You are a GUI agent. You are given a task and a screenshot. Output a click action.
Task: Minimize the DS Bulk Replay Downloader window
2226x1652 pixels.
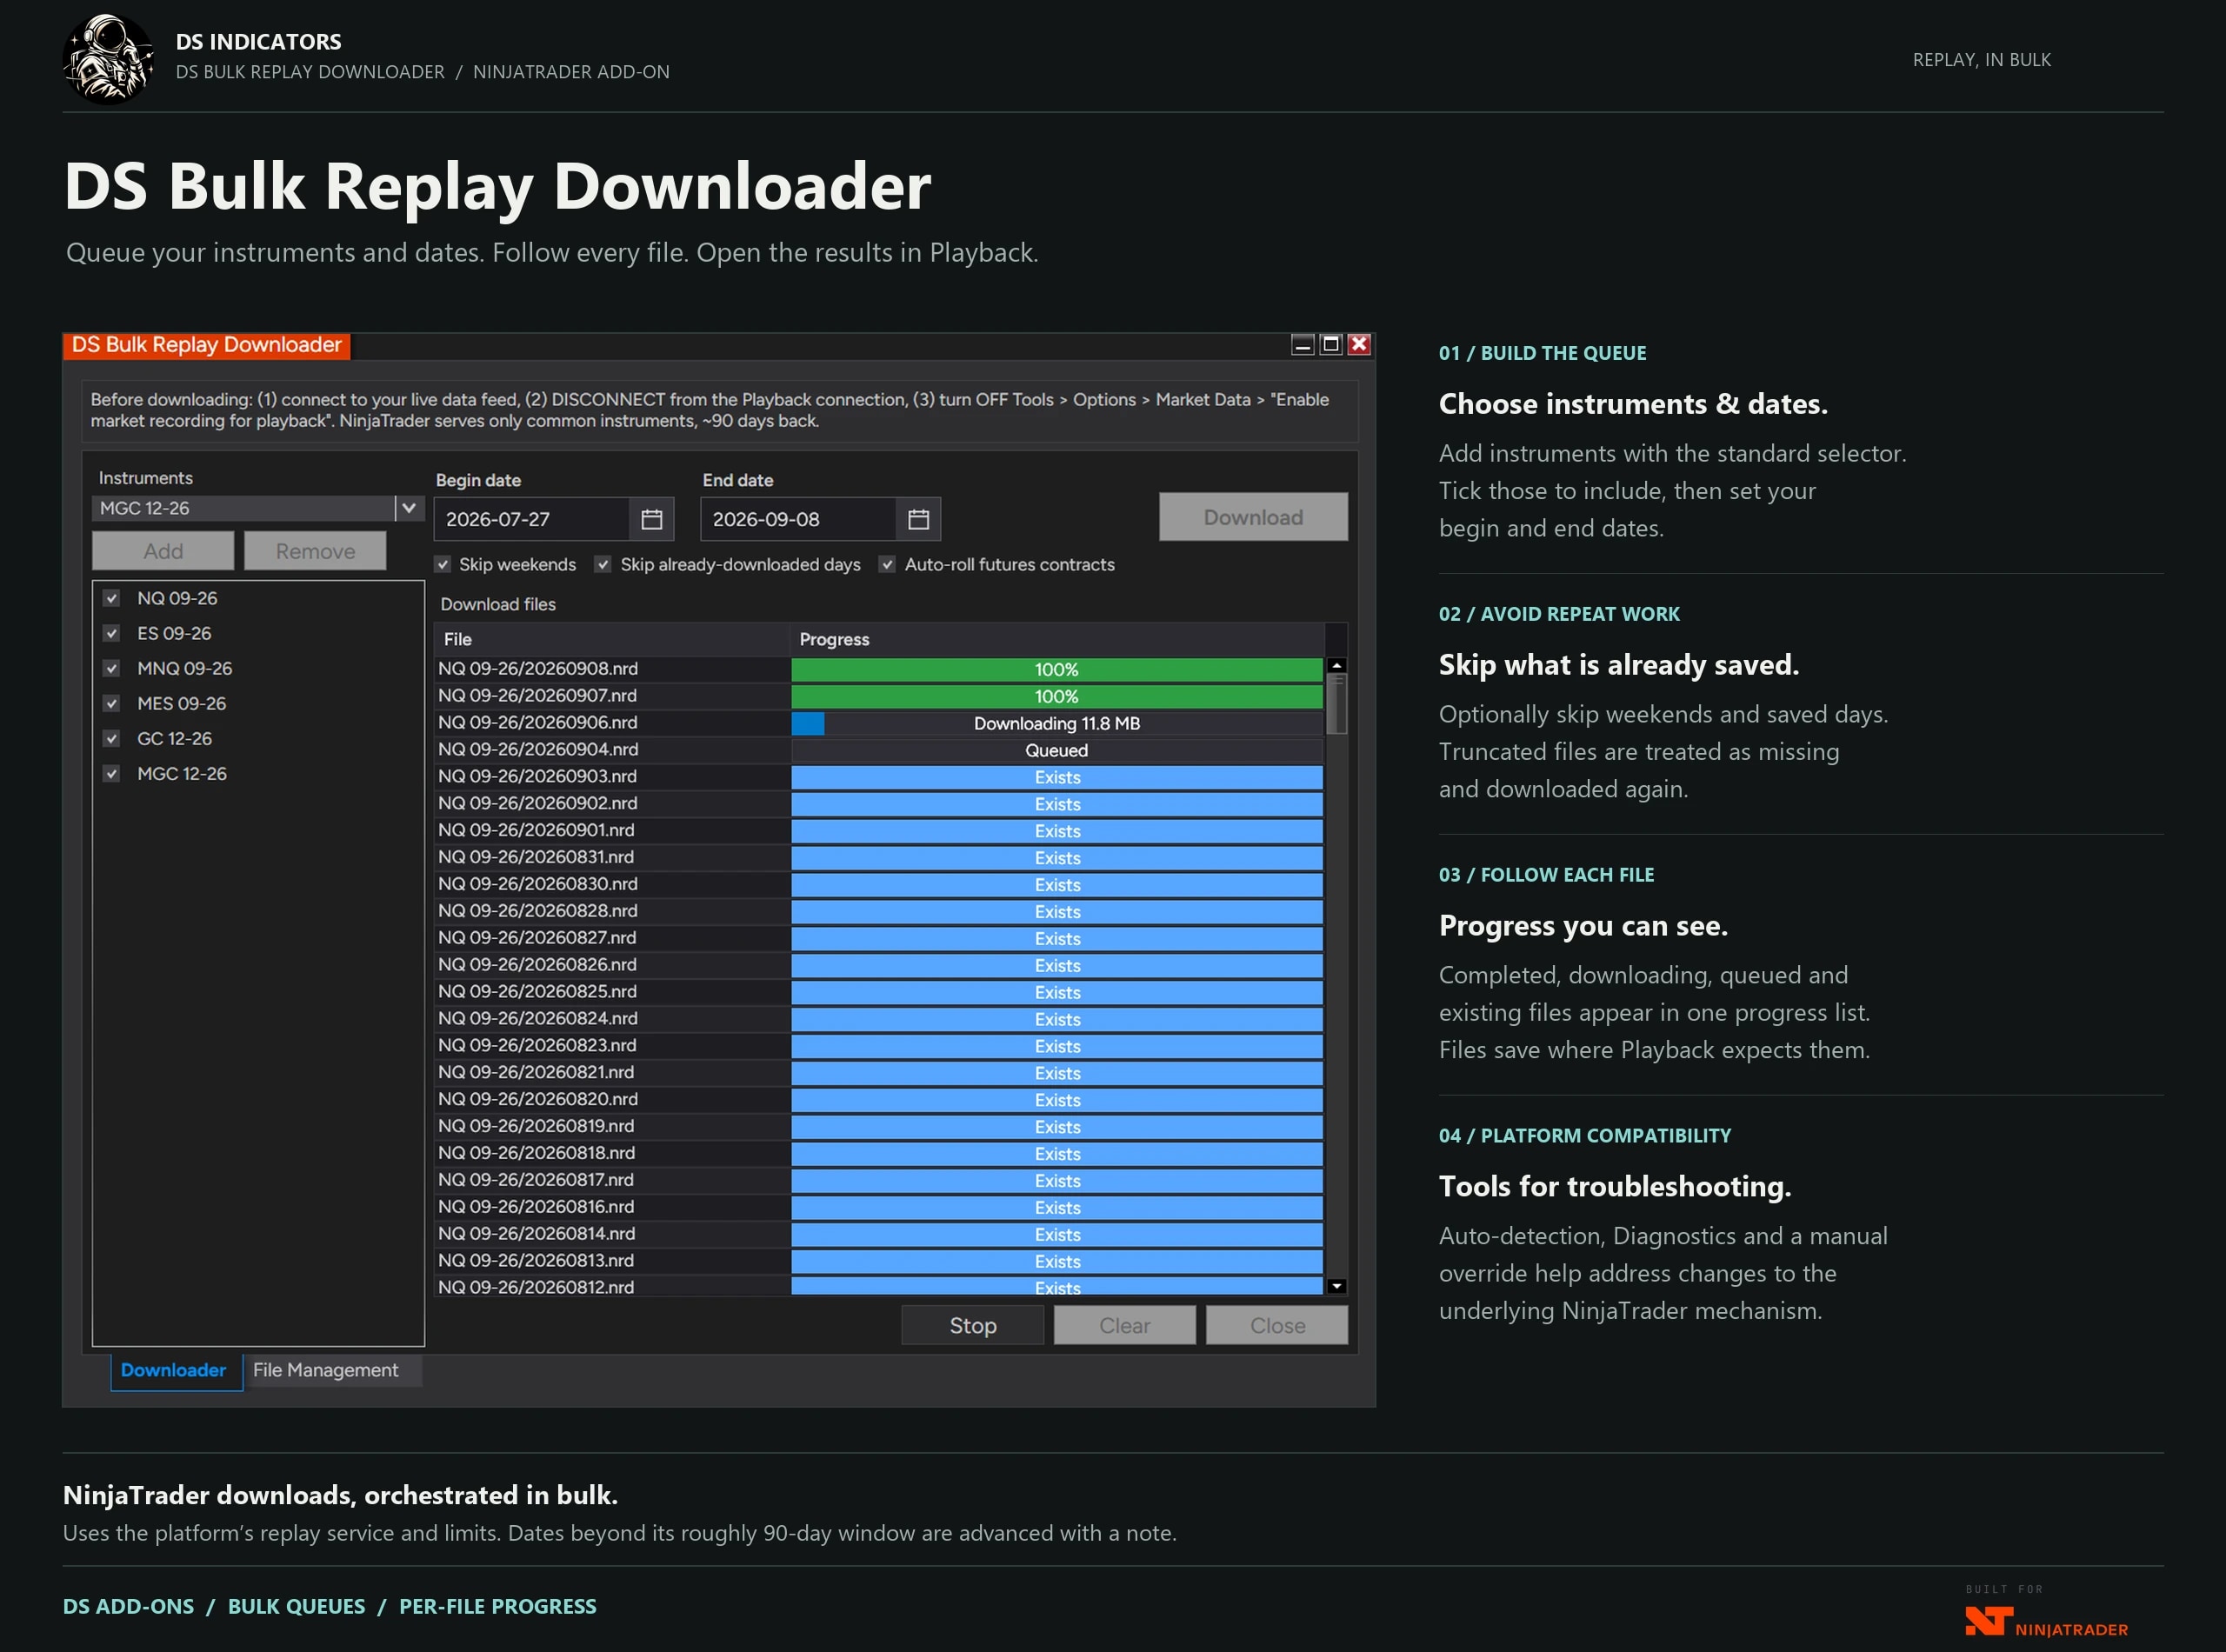(1302, 344)
